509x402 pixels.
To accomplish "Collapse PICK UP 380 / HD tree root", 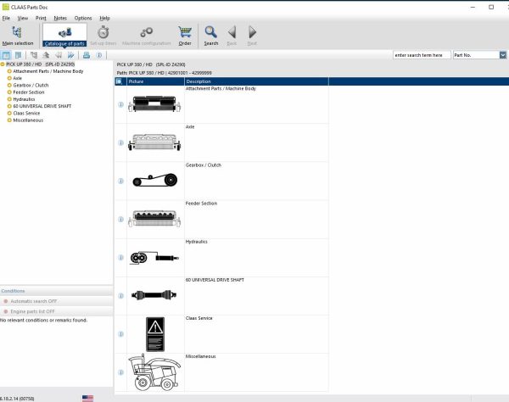I will pyautogui.click(x=3, y=64).
